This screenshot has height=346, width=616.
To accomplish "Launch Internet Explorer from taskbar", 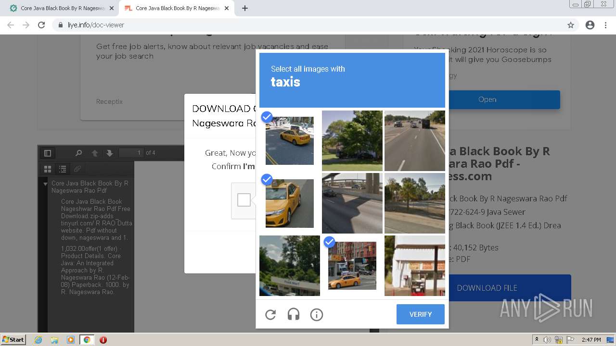I will [x=38, y=340].
